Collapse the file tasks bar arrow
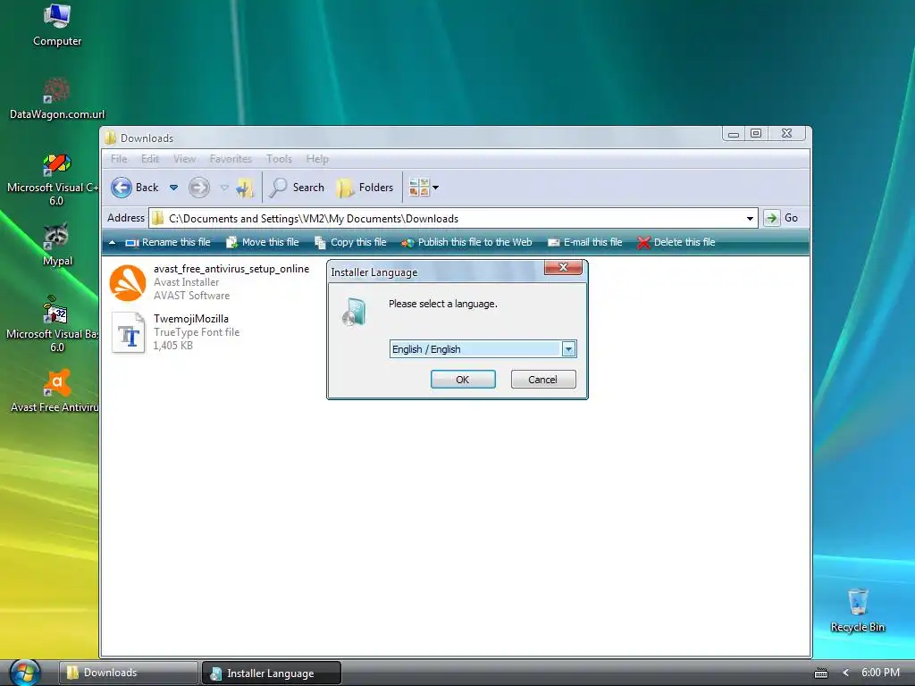This screenshot has width=915, height=686. click(112, 242)
